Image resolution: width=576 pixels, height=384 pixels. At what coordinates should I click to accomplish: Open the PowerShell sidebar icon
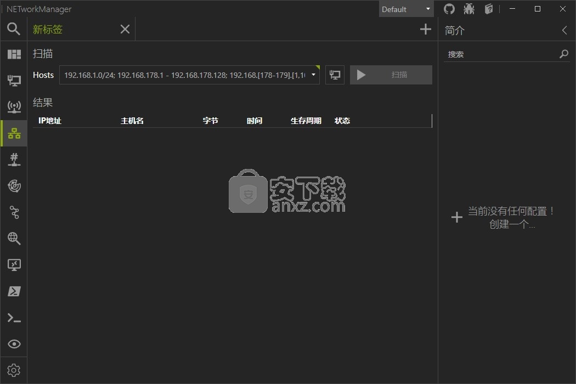pos(14,291)
